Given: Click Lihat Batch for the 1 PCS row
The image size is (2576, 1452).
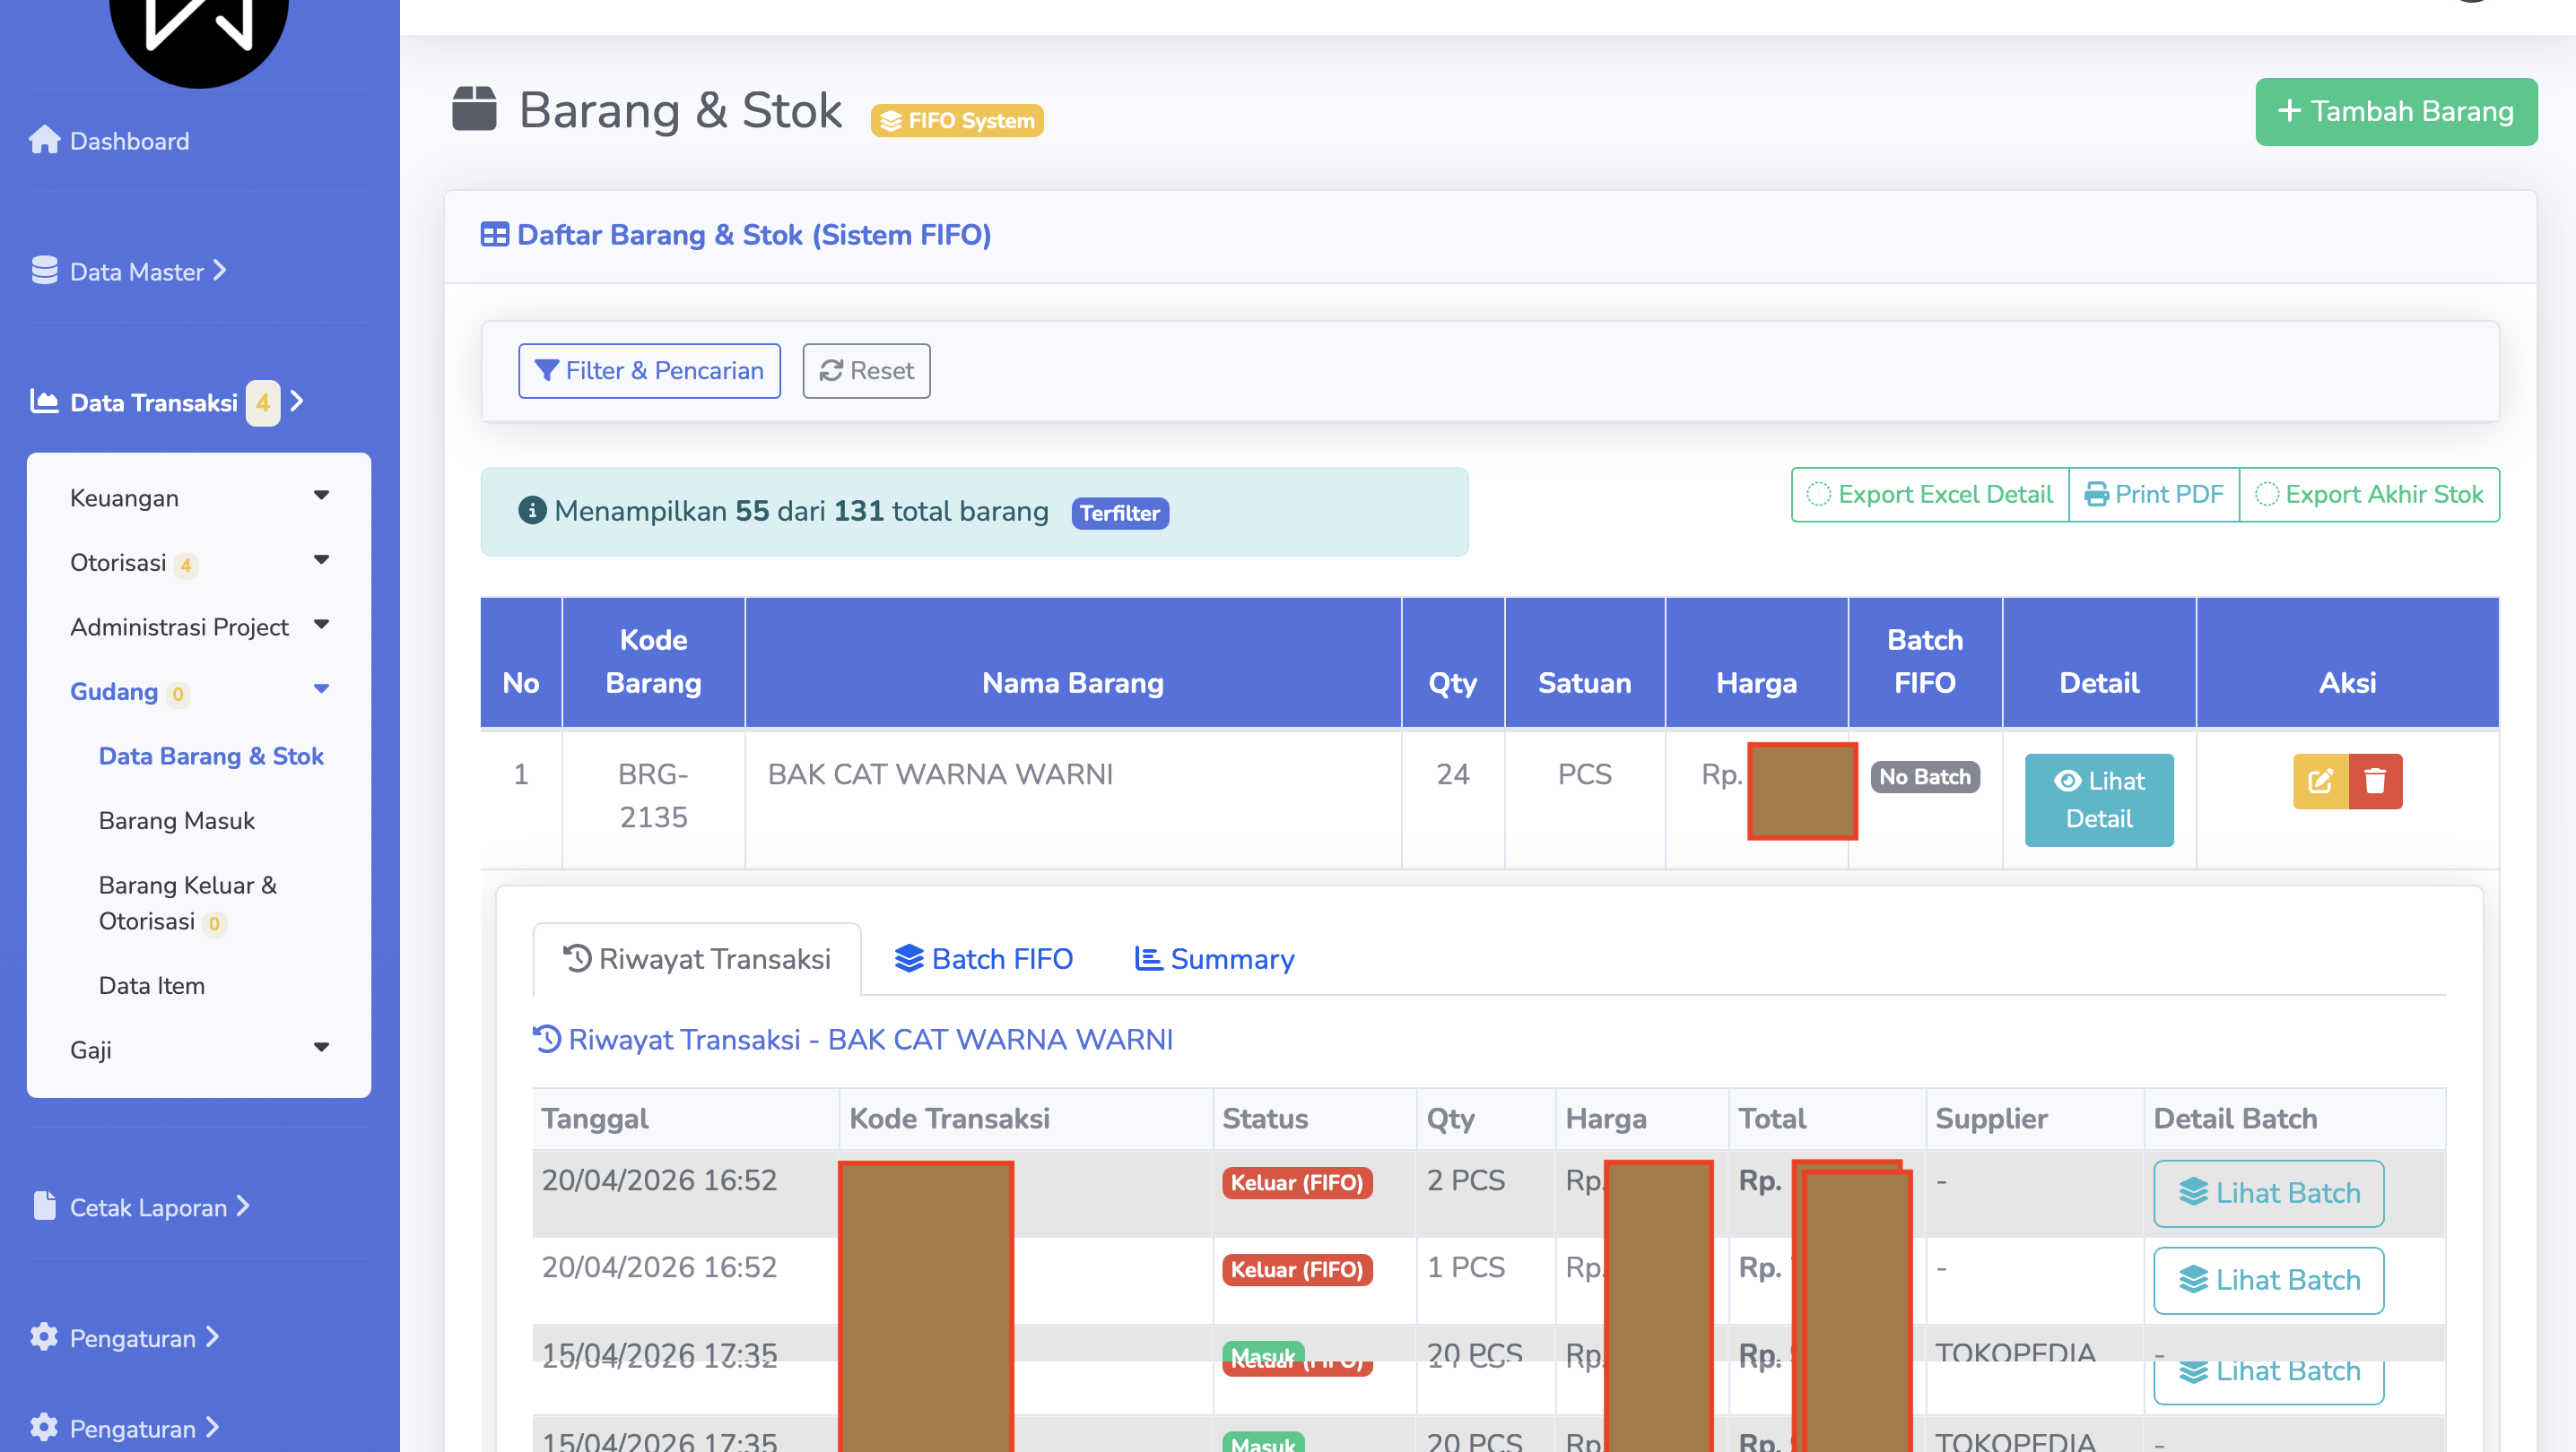Looking at the screenshot, I should (2268, 1280).
